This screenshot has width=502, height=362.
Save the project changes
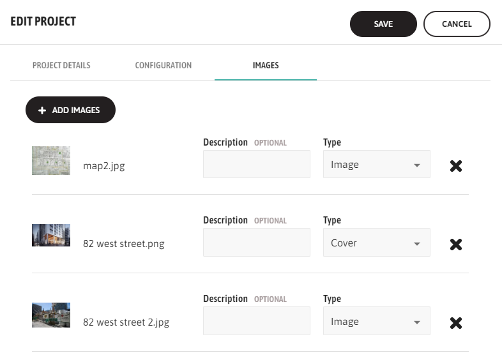(x=383, y=24)
